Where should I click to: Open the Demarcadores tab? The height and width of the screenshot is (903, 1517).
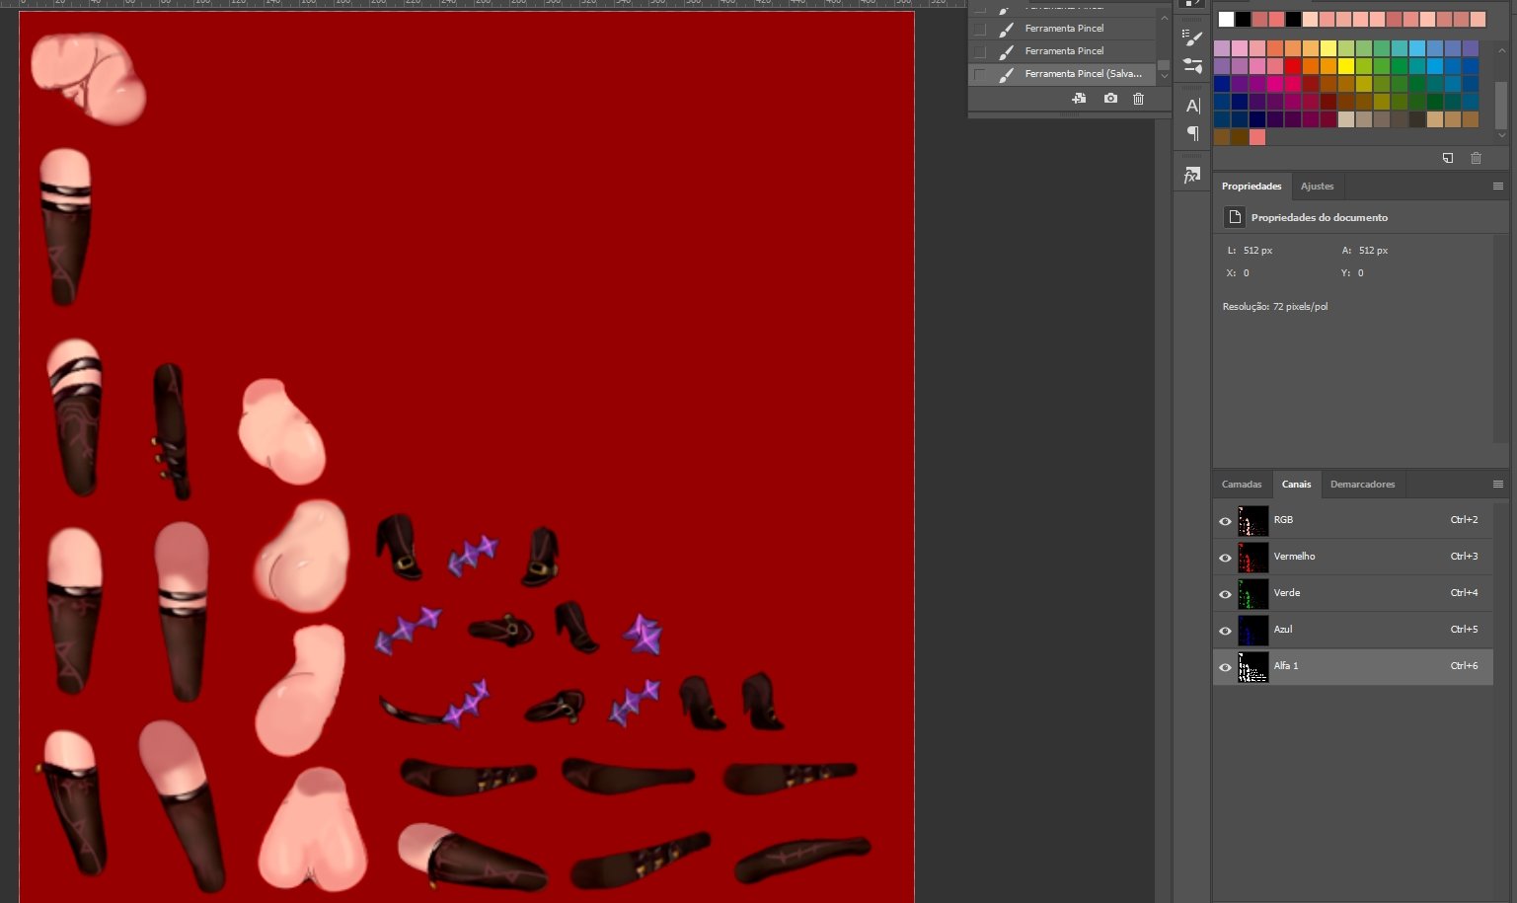1362,484
